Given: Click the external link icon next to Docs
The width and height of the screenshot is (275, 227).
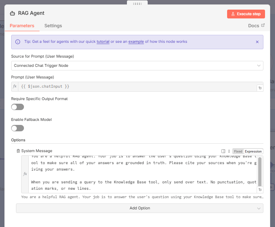Looking at the screenshot, I should [x=263, y=25].
